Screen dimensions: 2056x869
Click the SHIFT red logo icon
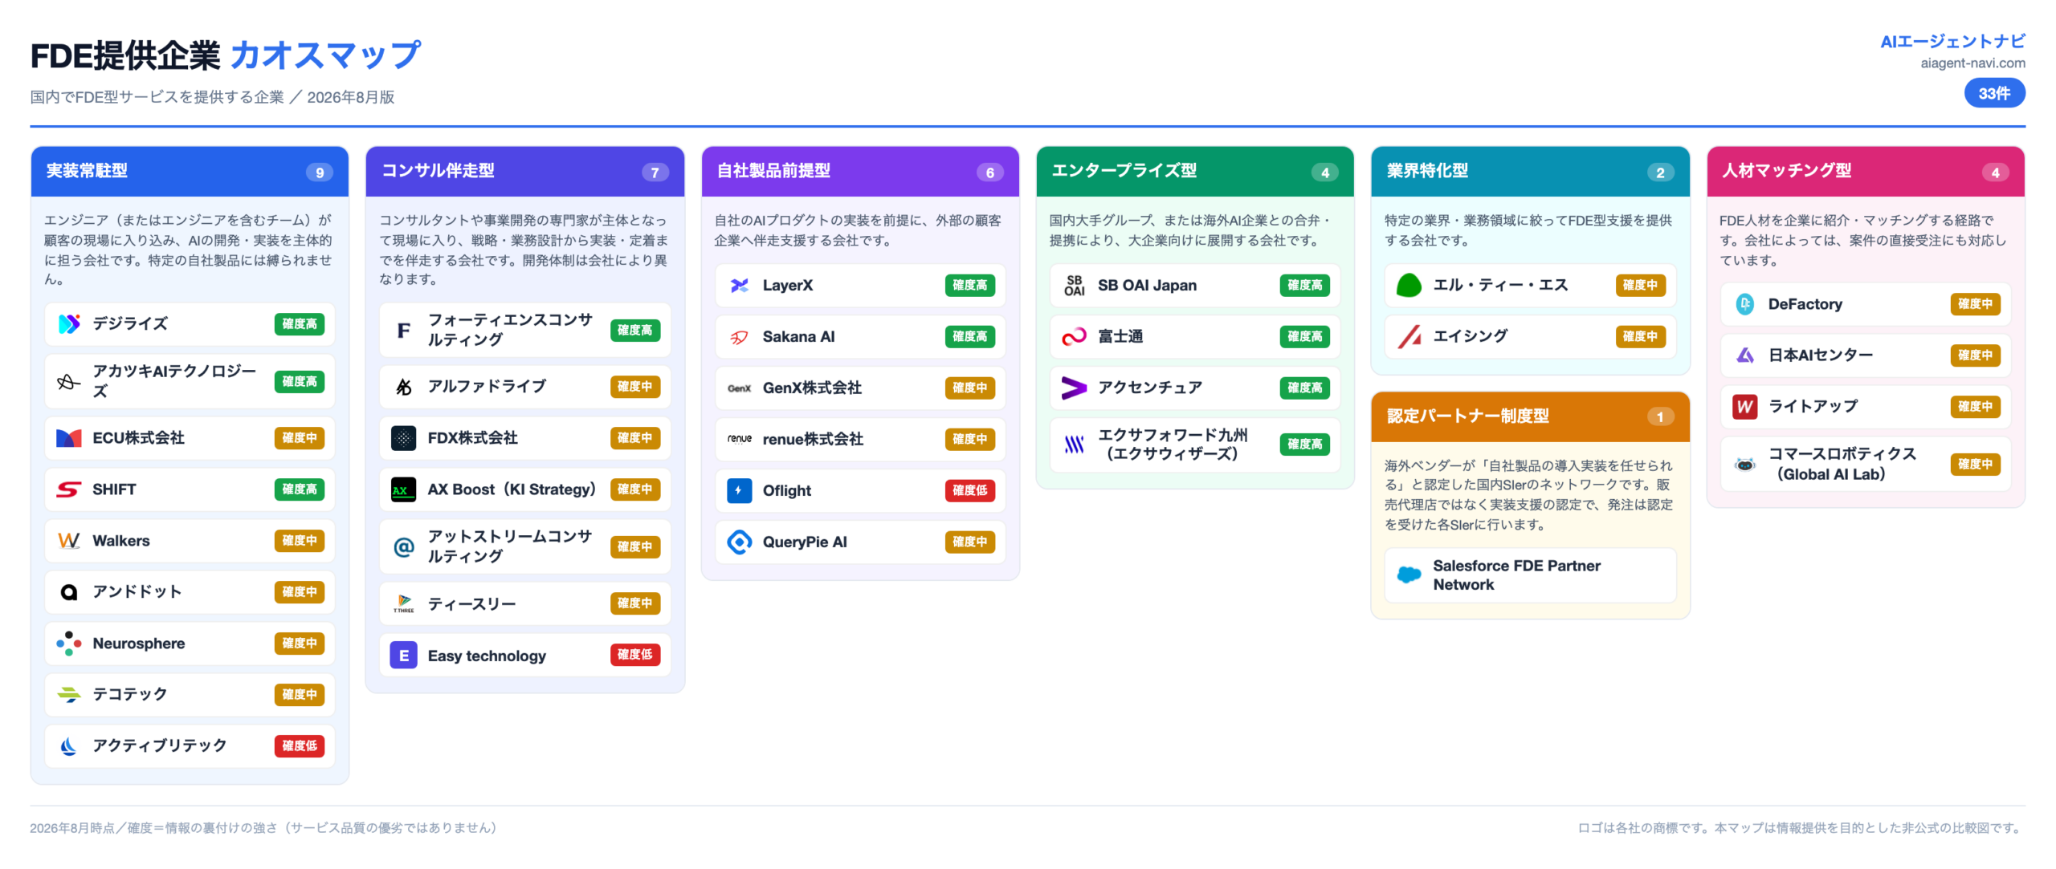pyautogui.click(x=69, y=489)
